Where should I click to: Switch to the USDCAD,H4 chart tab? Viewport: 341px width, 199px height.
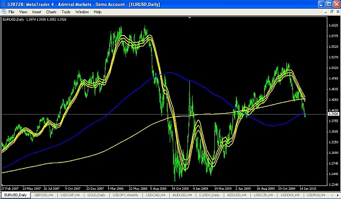pos(155,195)
